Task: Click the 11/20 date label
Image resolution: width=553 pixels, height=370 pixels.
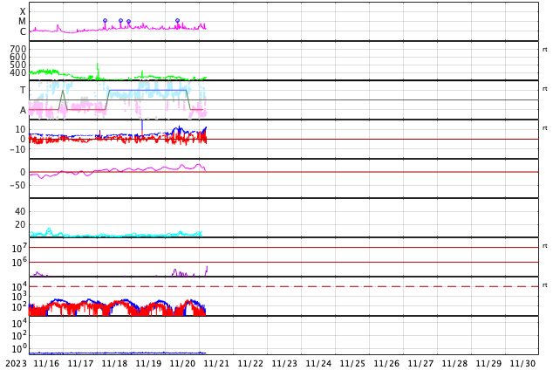Action: coord(182,364)
